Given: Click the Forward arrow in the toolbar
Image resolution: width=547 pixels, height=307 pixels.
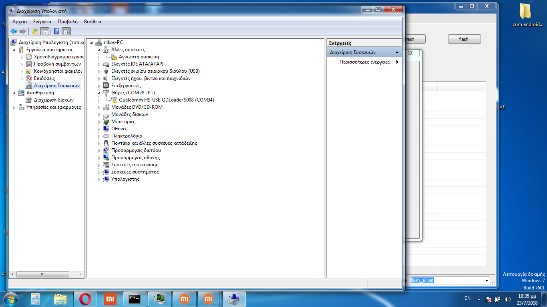Looking at the screenshot, I should (23, 31).
